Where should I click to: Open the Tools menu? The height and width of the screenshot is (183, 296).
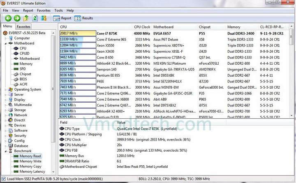point(58,10)
